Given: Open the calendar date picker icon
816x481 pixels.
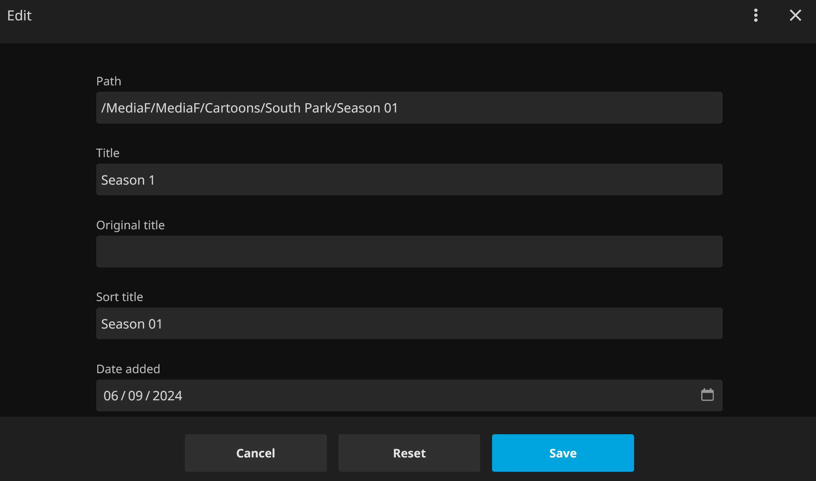Looking at the screenshot, I should [x=707, y=395].
